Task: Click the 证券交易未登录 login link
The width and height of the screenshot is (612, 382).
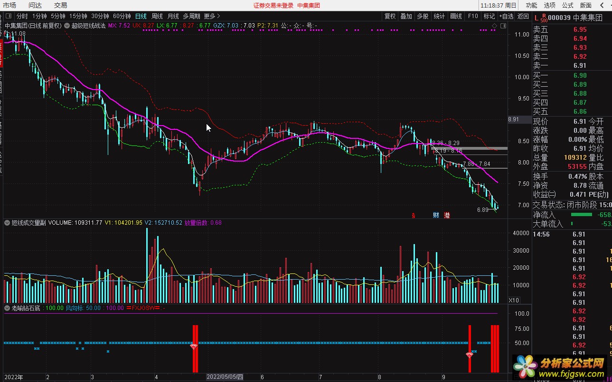Action: click(273, 6)
